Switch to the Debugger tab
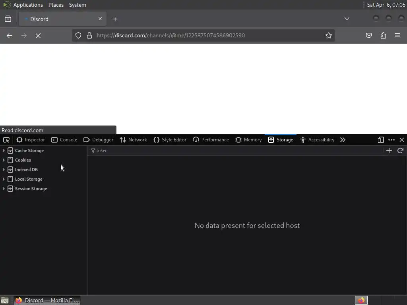Screen dimensions: 407x305 click(99, 140)
